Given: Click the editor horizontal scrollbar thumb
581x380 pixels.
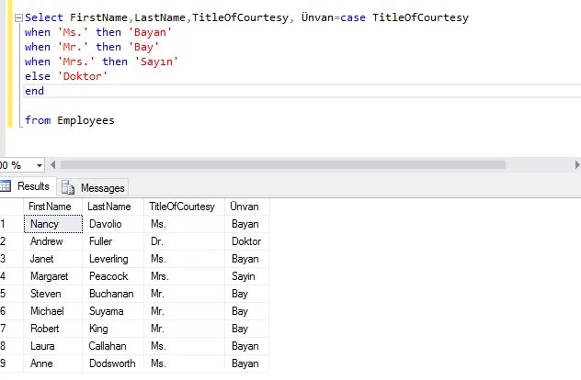Looking at the screenshot, I should point(283,165).
